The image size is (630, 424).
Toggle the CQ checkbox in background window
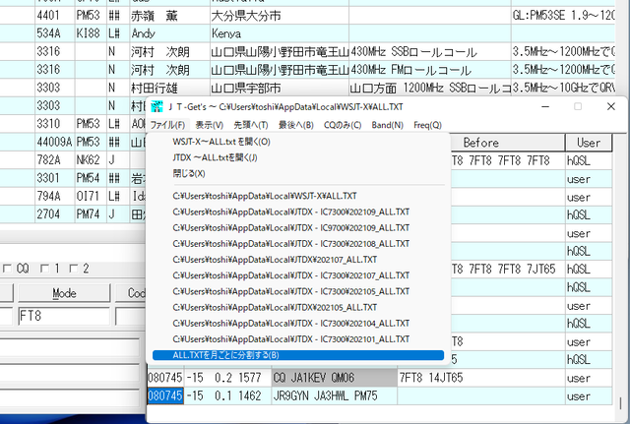(x=7, y=269)
